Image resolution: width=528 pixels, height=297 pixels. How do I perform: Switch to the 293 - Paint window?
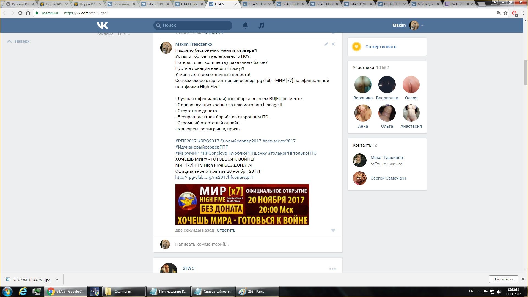tap(258, 291)
